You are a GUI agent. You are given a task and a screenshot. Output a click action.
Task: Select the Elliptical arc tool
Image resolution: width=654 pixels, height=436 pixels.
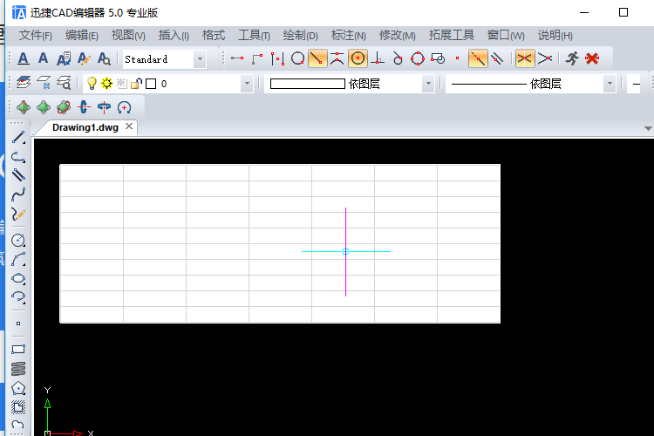coord(18,297)
